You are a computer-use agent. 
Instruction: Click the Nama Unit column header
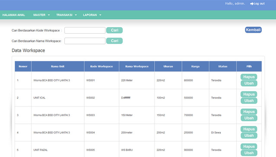pos(58,66)
